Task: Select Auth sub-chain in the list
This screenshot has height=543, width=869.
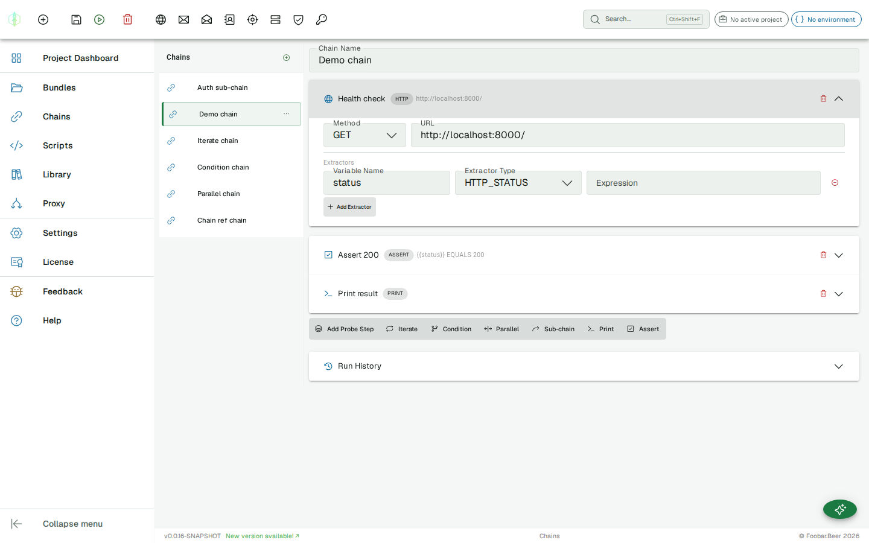Action: [x=231, y=87]
